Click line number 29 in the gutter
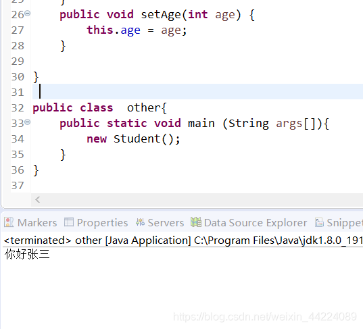The width and height of the screenshot is (363, 329). 18,61
